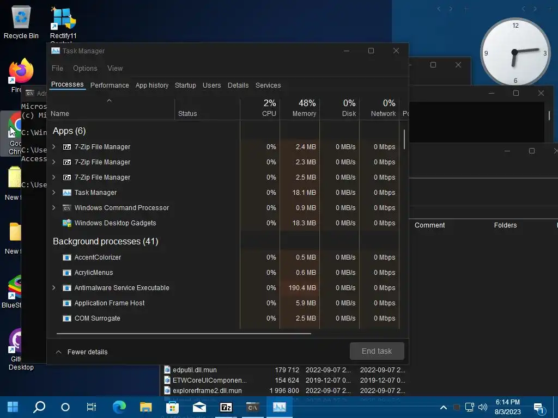Show hidden system tray icons

pos(444,407)
